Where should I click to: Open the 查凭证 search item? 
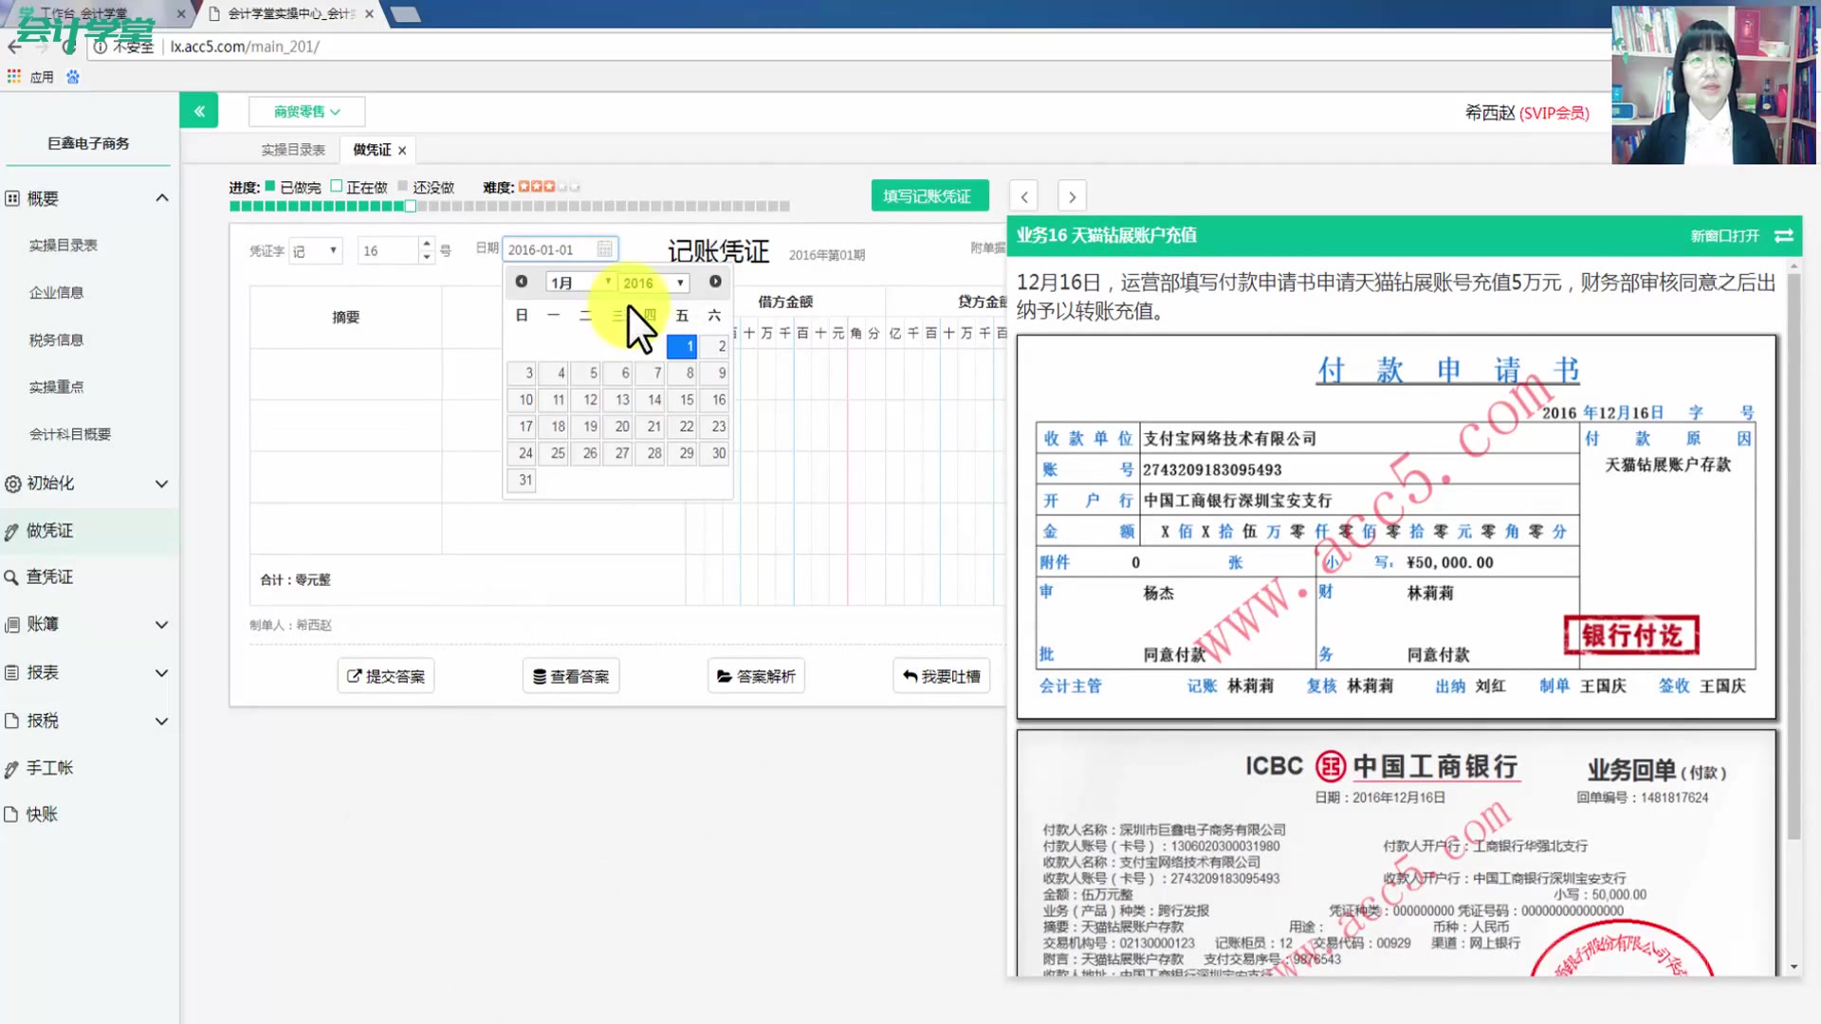click(49, 576)
